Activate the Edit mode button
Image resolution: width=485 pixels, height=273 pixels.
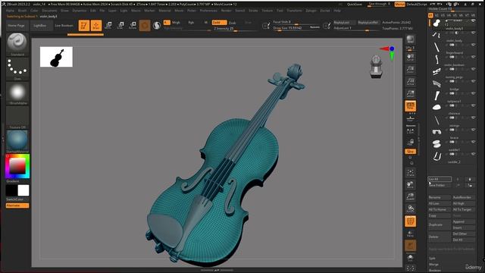click(x=84, y=25)
